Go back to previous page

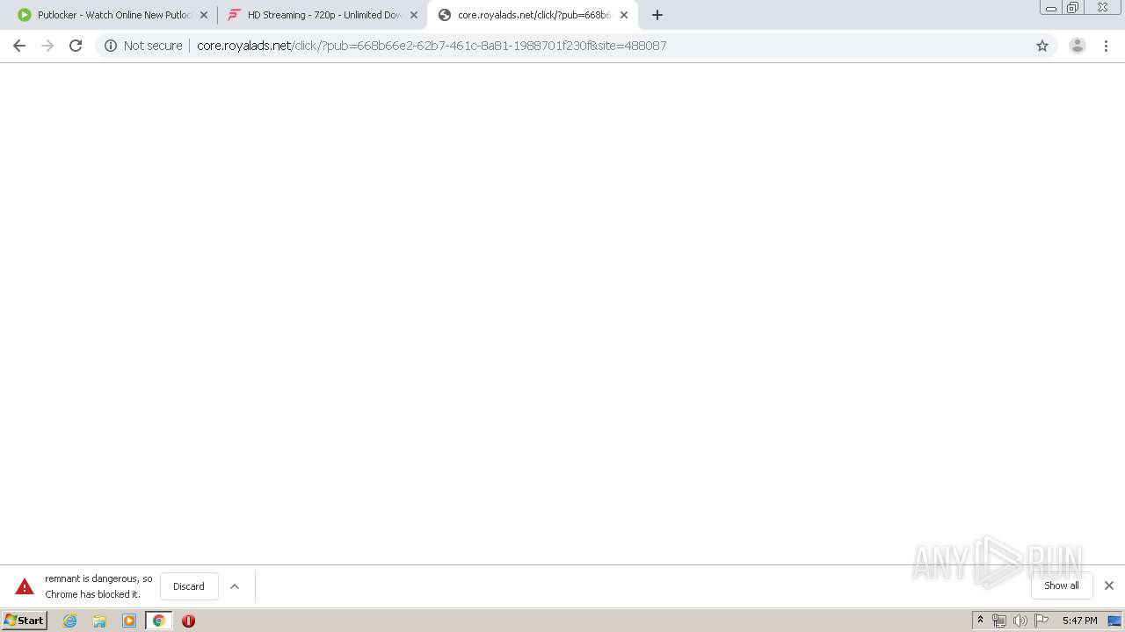point(19,46)
